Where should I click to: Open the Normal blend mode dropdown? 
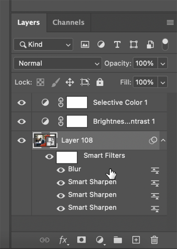pyautogui.click(x=58, y=63)
